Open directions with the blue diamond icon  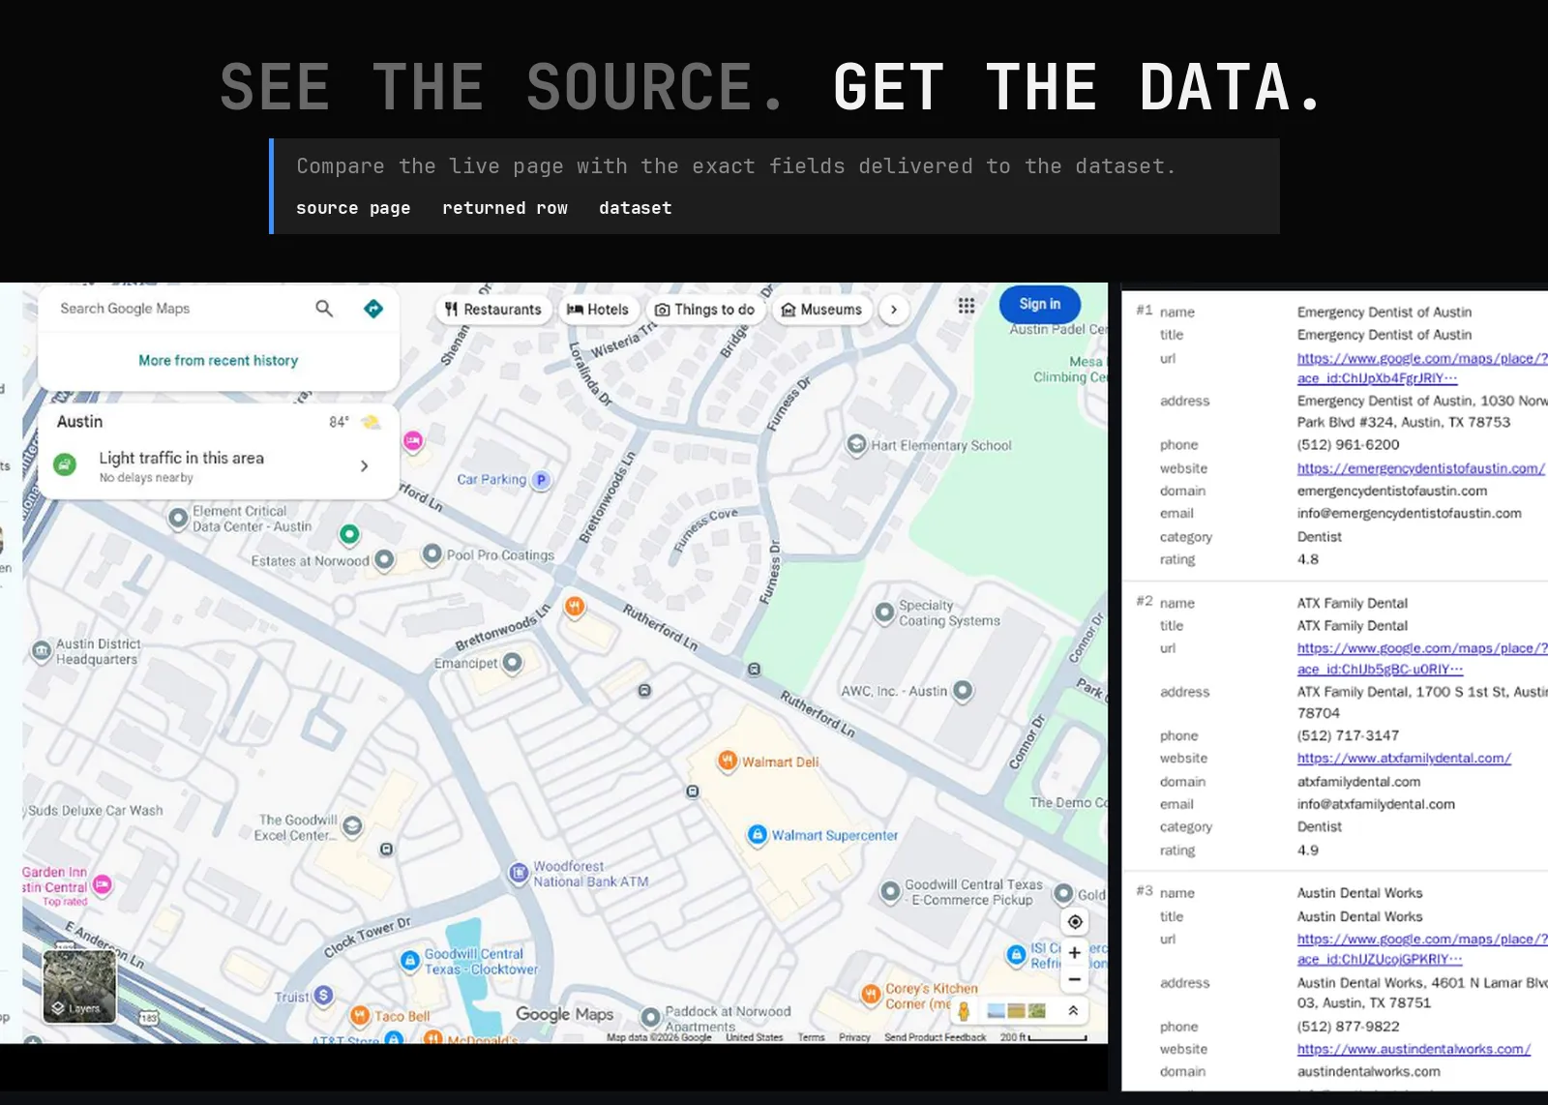click(x=373, y=309)
